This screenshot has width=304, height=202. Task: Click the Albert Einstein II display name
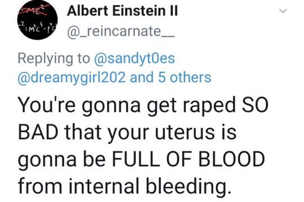point(122,11)
